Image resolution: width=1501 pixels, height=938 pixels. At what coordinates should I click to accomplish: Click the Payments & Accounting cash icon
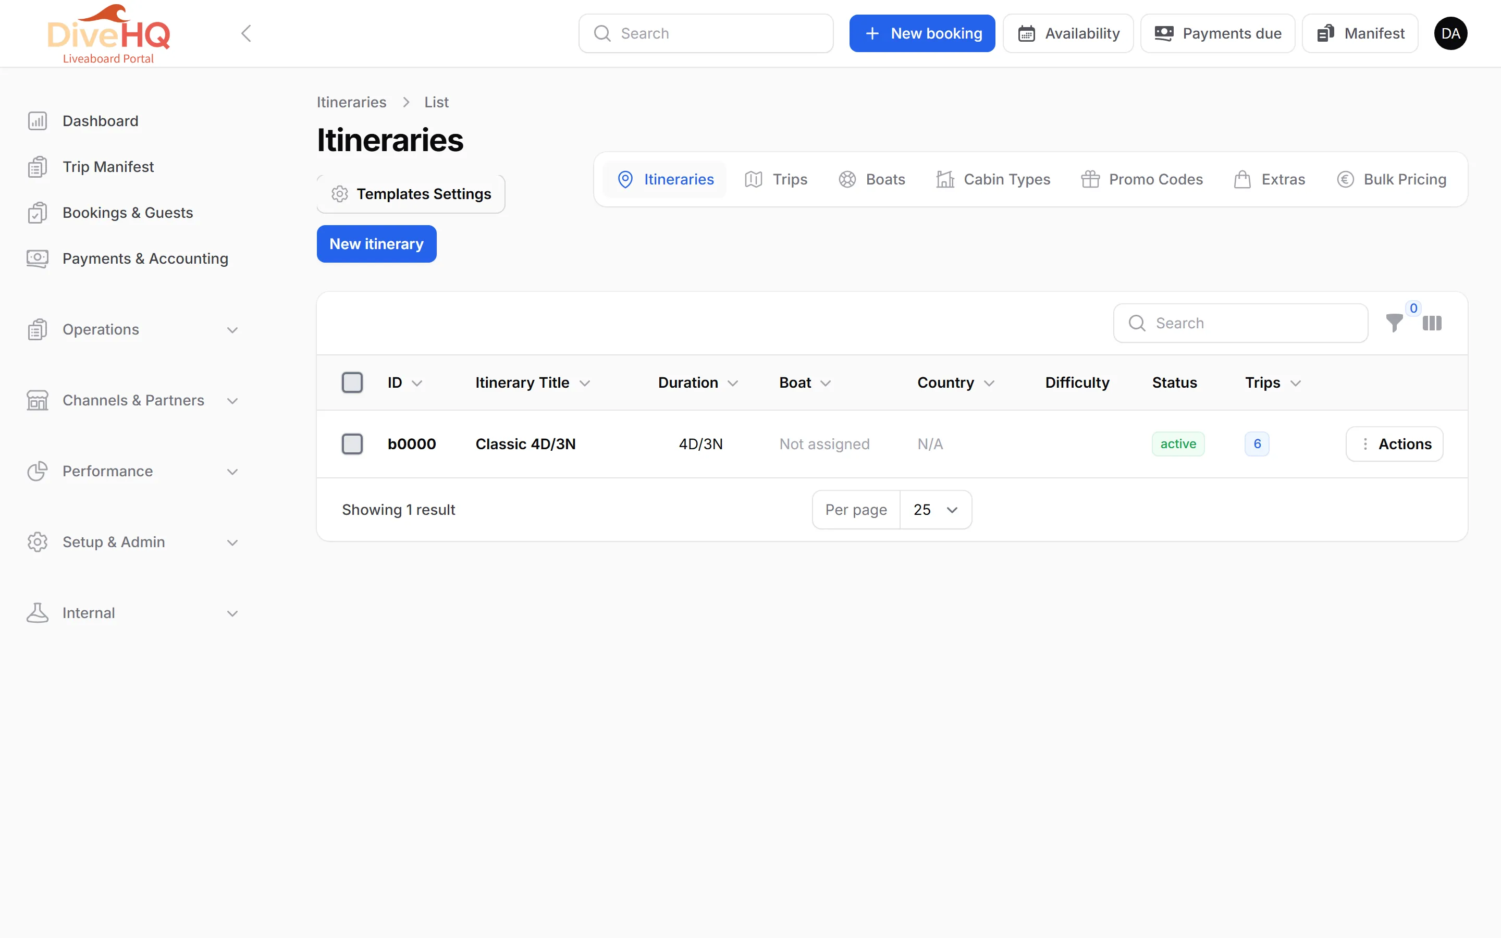(37, 258)
